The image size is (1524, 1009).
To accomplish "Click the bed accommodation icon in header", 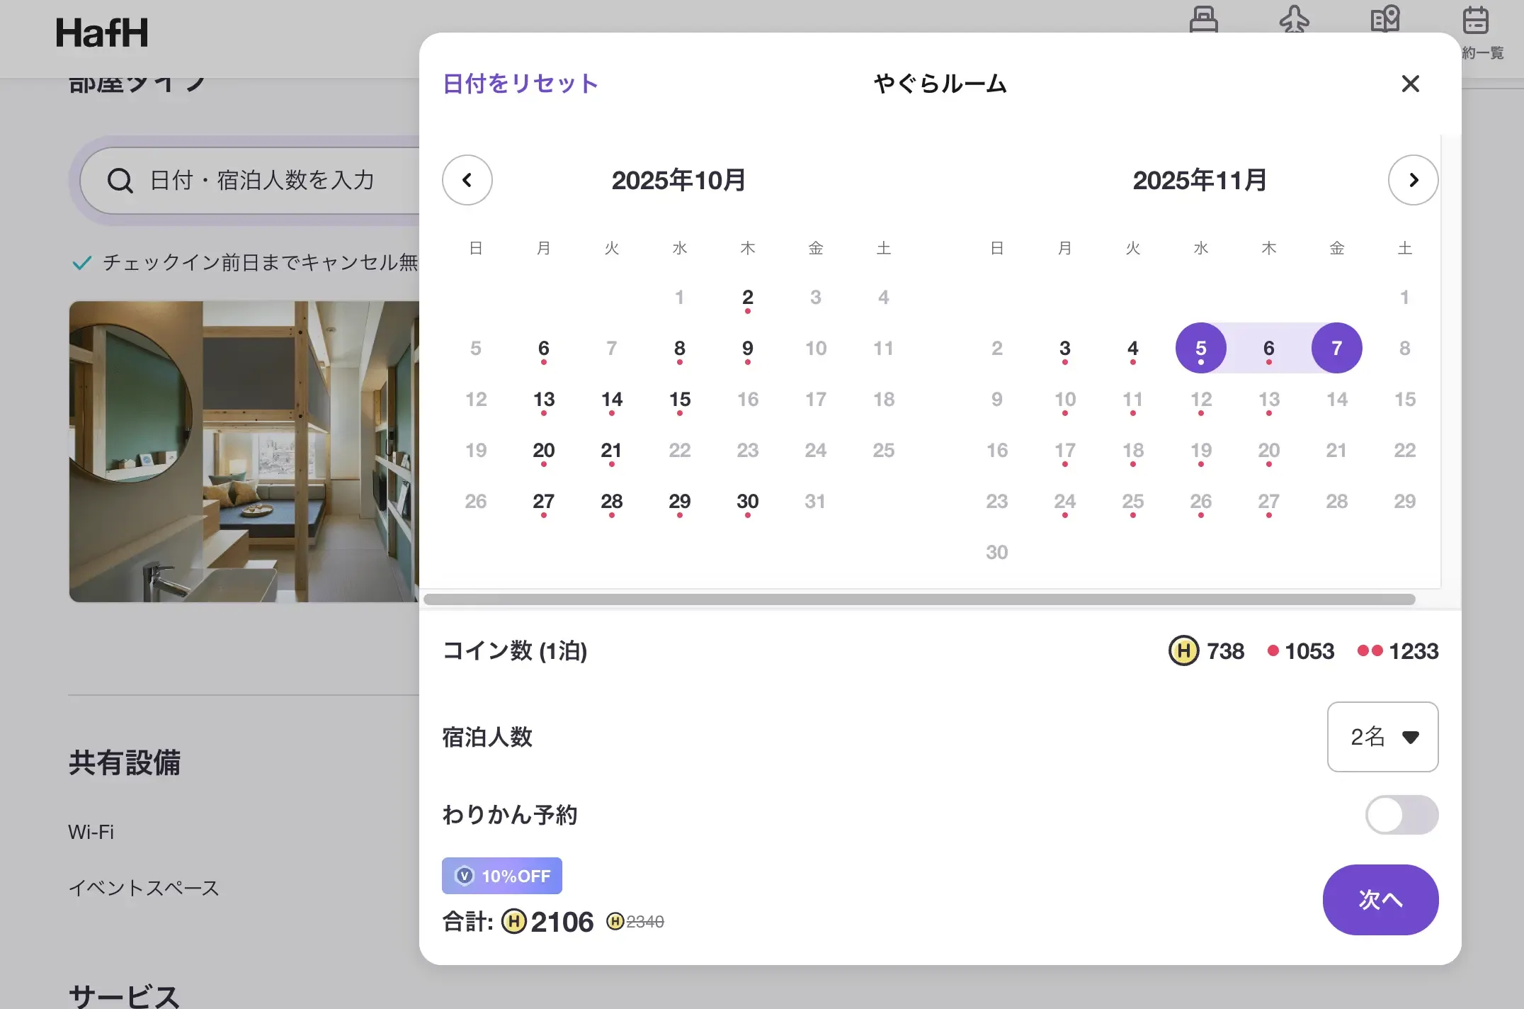I will pyautogui.click(x=1203, y=20).
